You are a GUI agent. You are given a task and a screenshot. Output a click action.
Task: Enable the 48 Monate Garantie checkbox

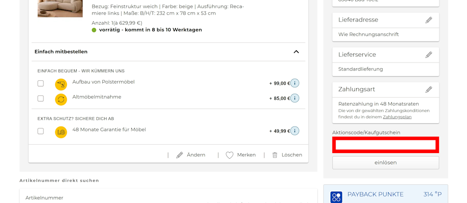point(41,131)
